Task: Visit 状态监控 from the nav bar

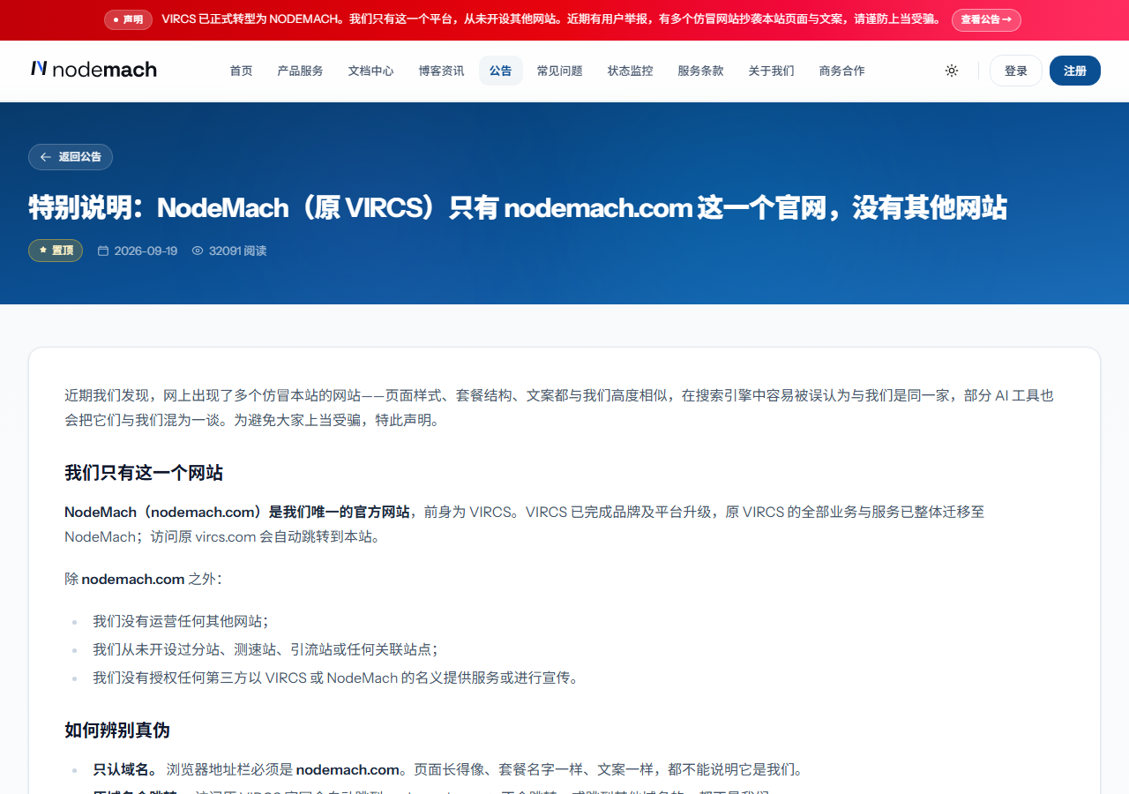Action: [x=630, y=71]
